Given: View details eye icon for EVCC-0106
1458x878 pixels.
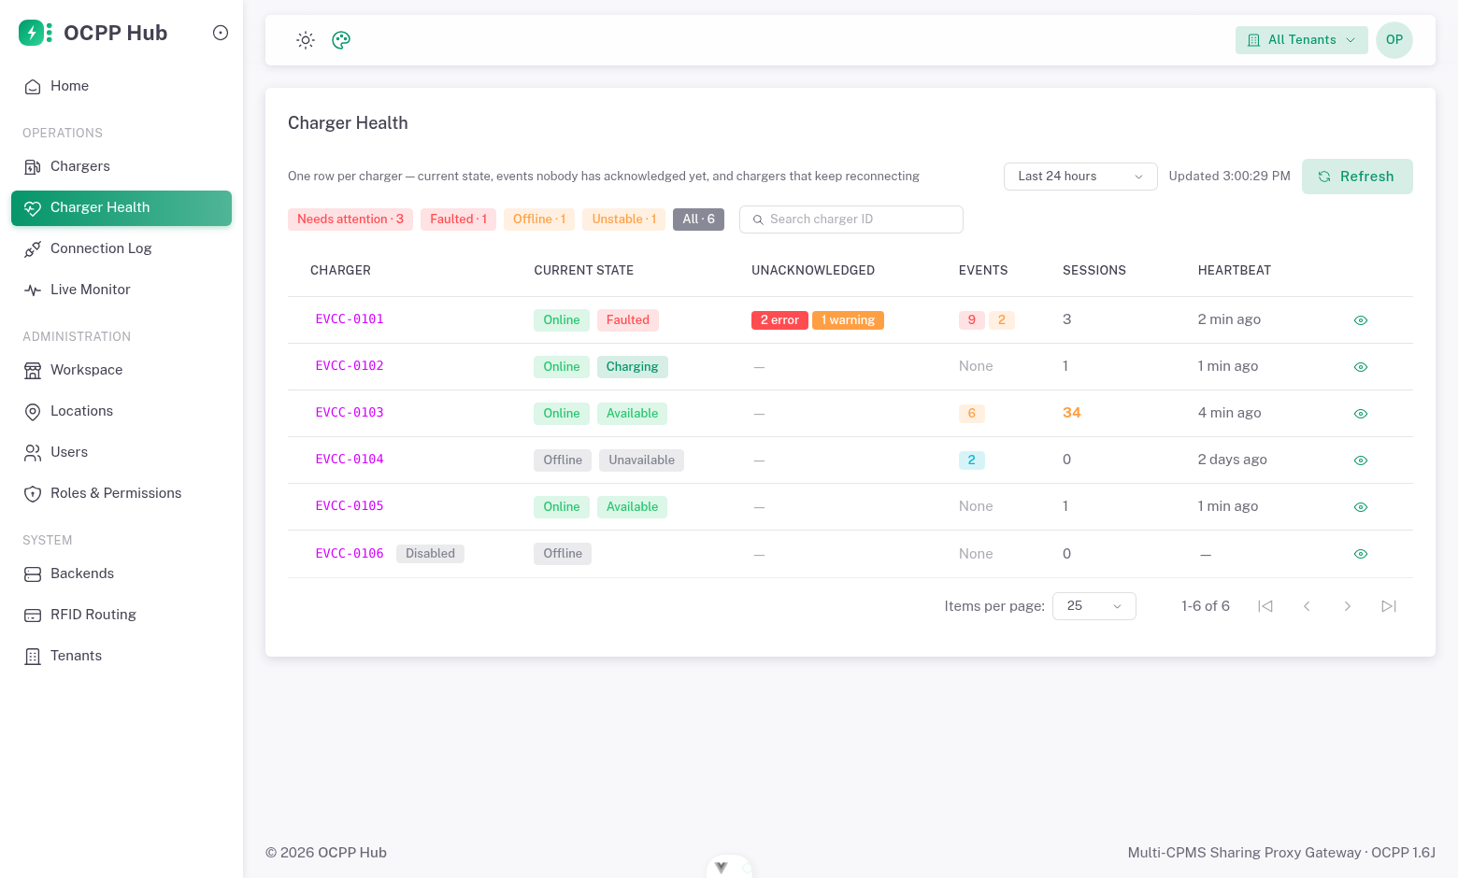Looking at the screenshot, I should point(1361,554).
